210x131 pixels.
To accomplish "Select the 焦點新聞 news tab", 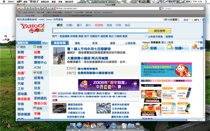I will [60, 43].
